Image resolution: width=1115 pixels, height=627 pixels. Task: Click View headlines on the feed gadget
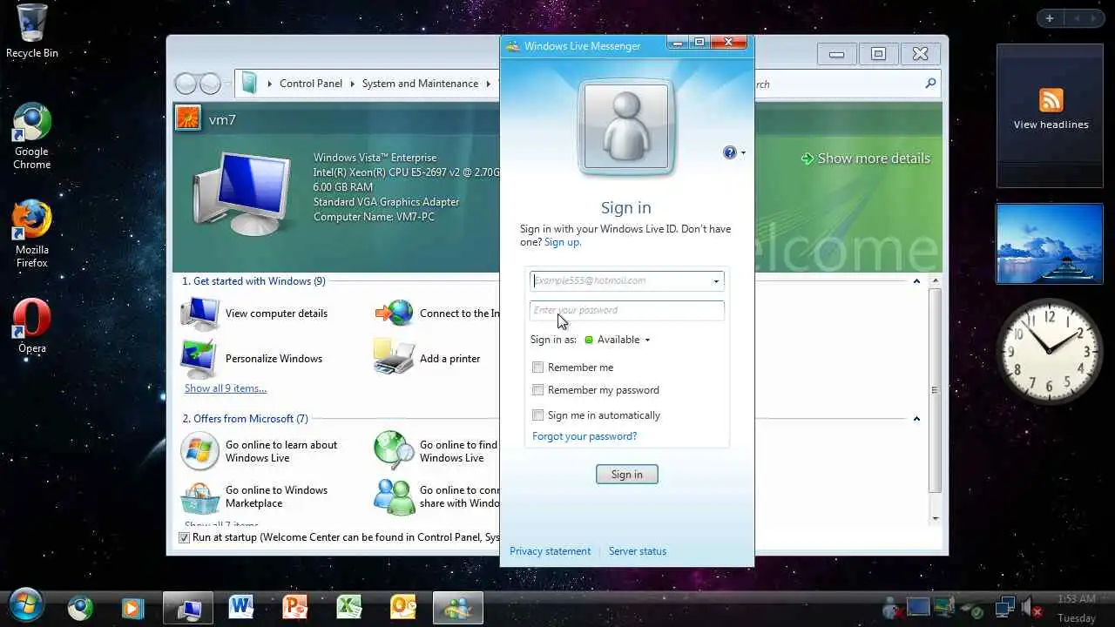[1051, 125]
